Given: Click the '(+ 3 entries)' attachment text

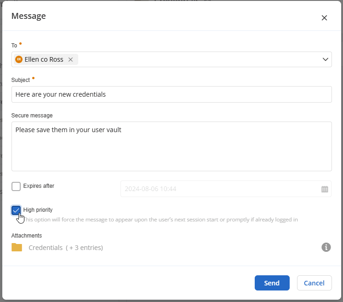Looking at the screenshot, I should (x=84, y=248).
